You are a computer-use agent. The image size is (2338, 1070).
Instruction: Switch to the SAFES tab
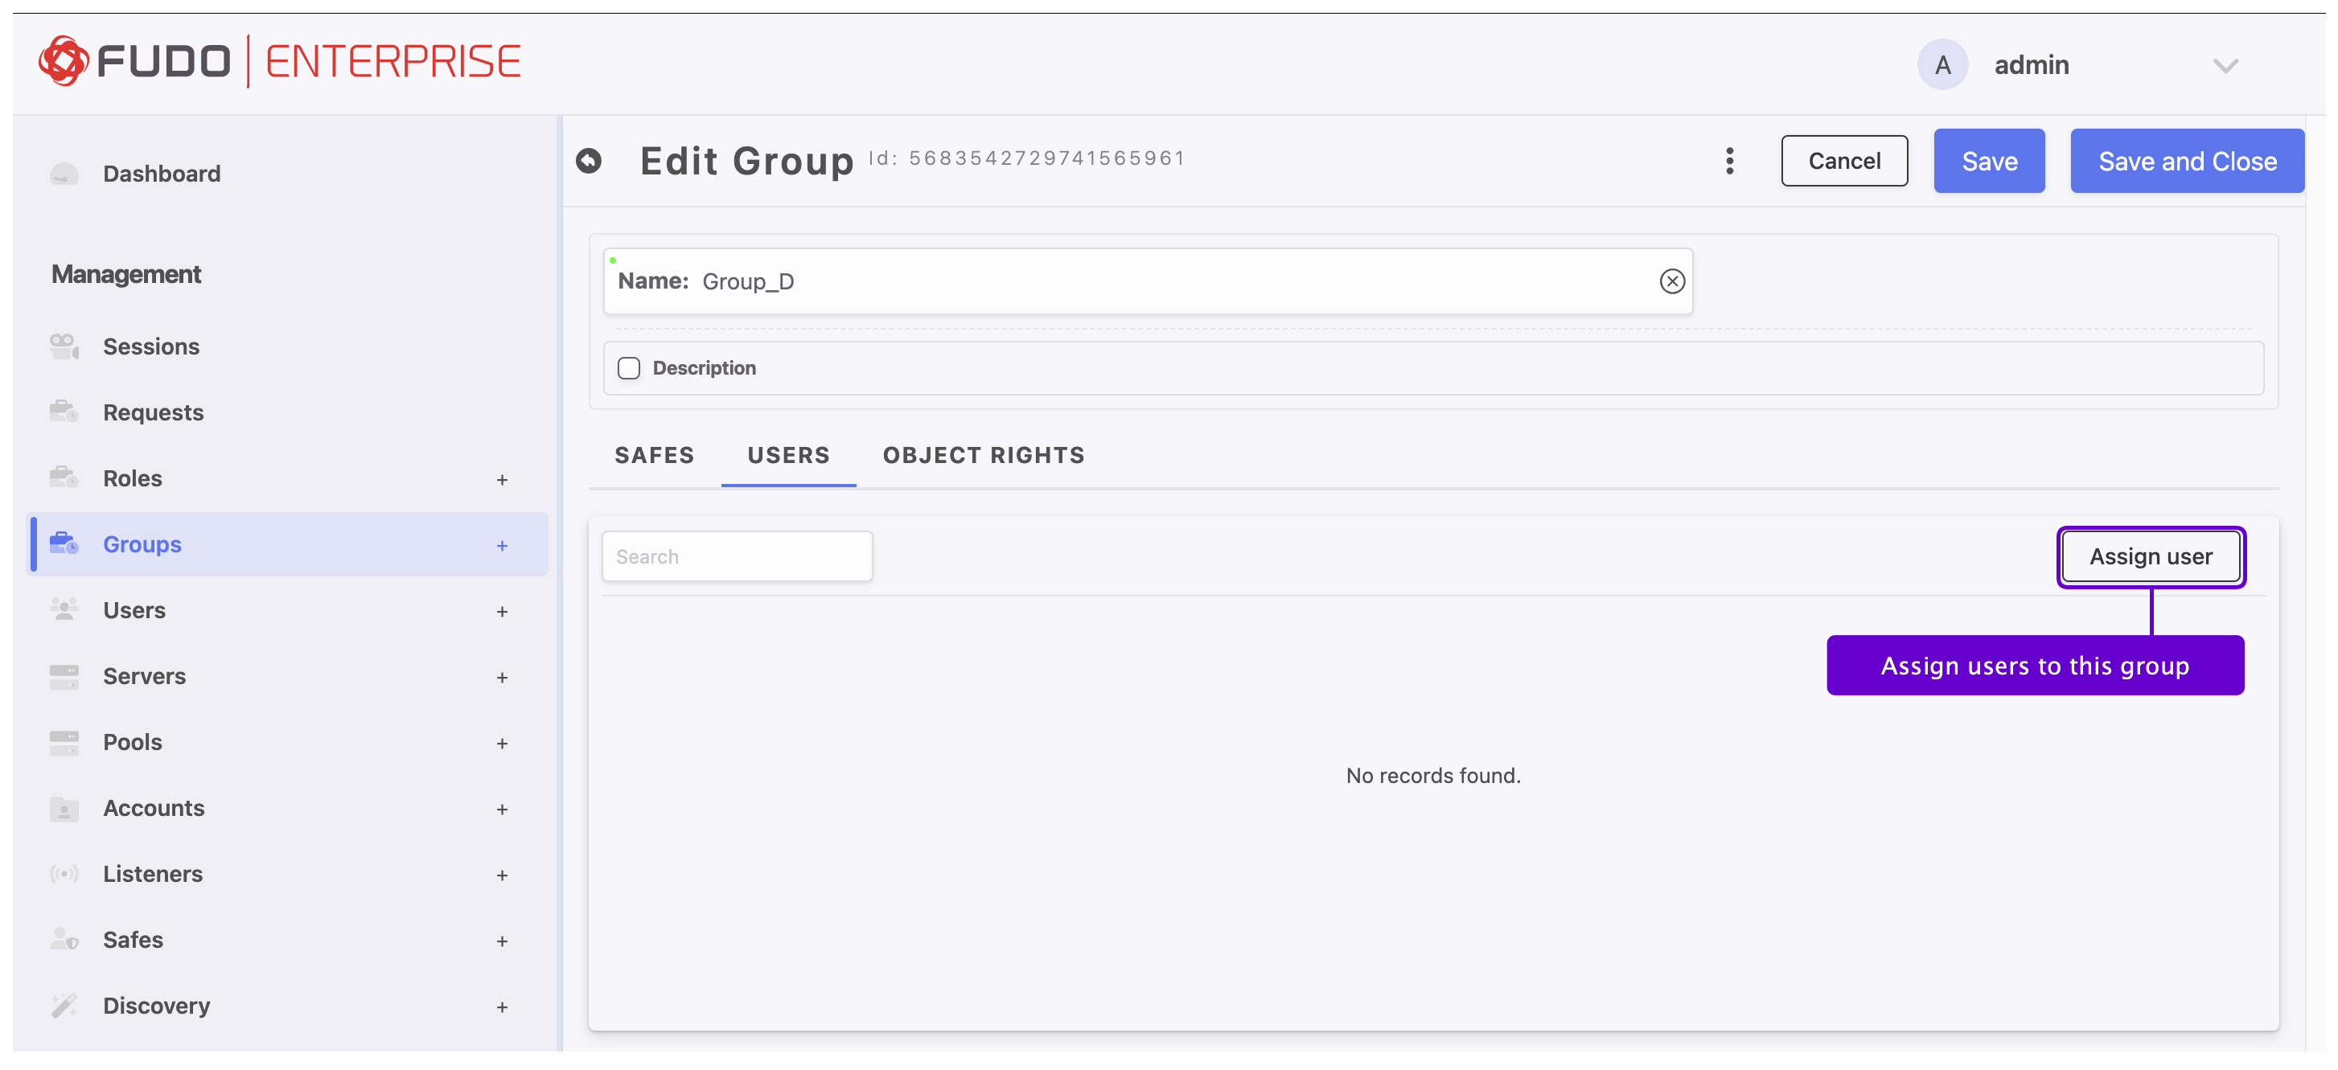pyautogui.click(x=654, y=455)
